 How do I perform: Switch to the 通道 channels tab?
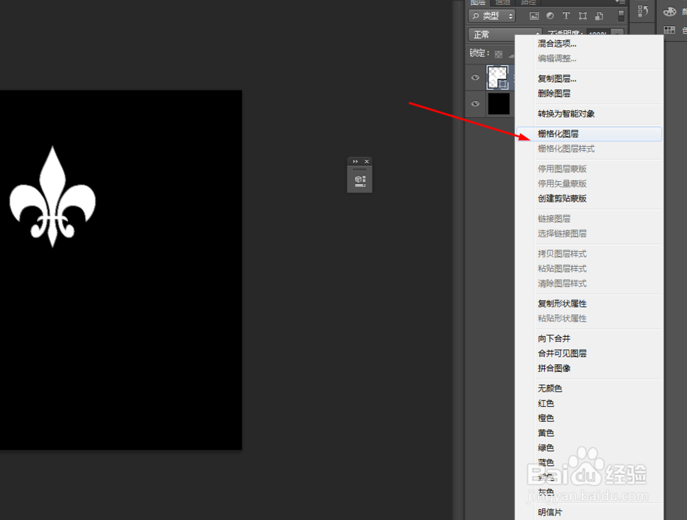[x=502, y=3]
